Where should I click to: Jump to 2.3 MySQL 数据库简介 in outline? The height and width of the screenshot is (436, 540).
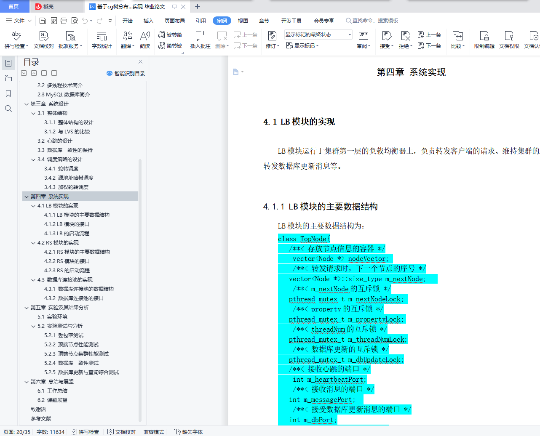click(x=64, y=95)
